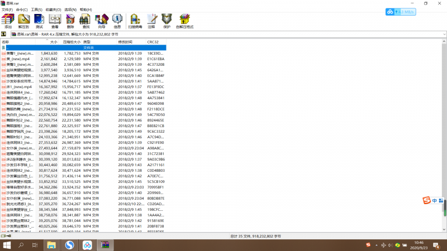The height and width of the screenshot is (251, 447).
Task: Run the 测试 (Test) archive tool
Action: point(39,21)
